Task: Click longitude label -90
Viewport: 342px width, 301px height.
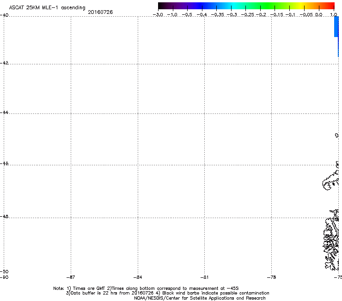Action: coord(4,277)
